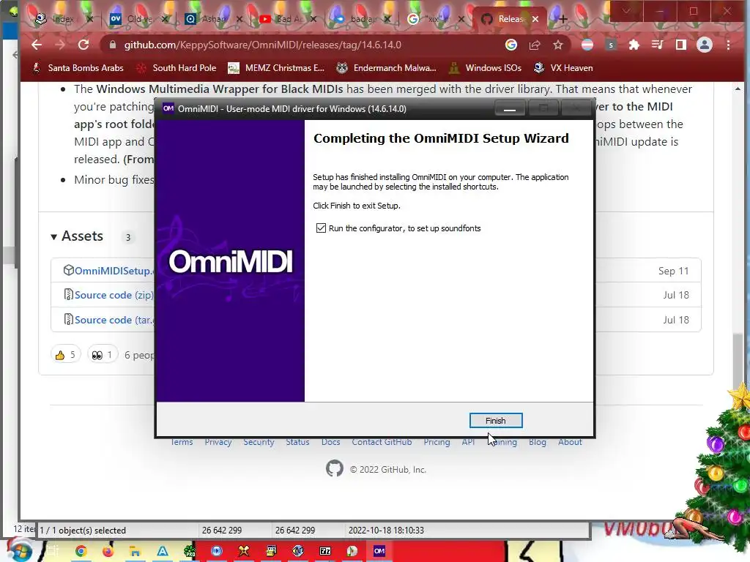The image size is (750, 562).
Task: Click the blue A taskbar icon
Action: click(163, 552)
